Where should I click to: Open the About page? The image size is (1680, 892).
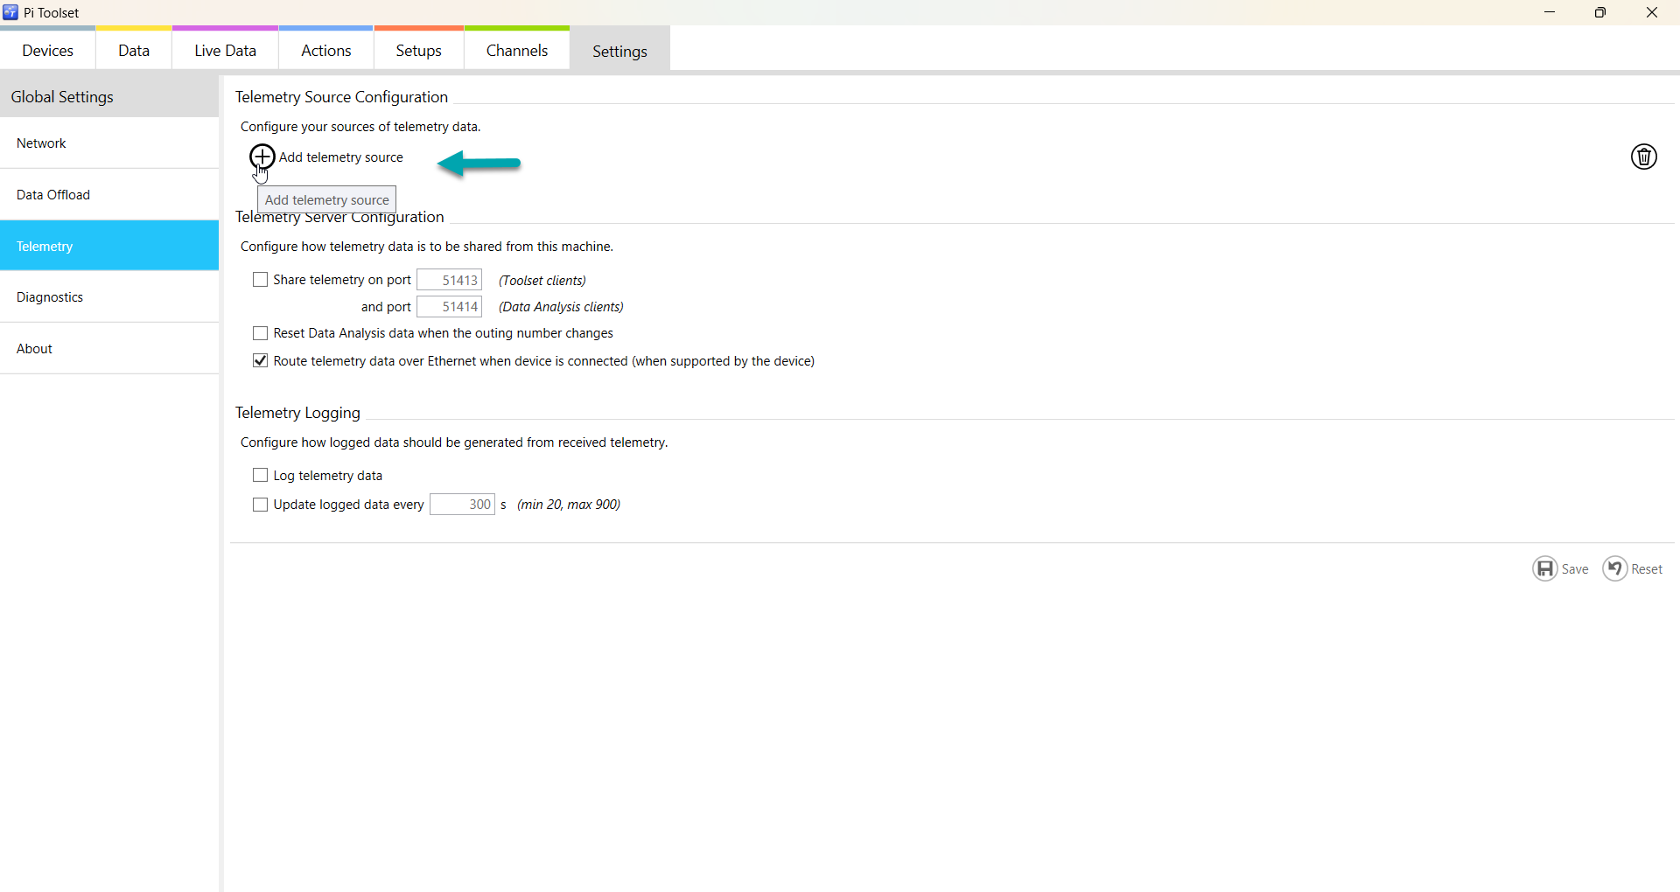[x=109, y=349]
